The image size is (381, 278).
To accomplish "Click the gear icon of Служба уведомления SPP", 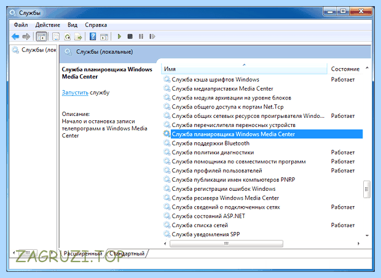I will 167,234.
